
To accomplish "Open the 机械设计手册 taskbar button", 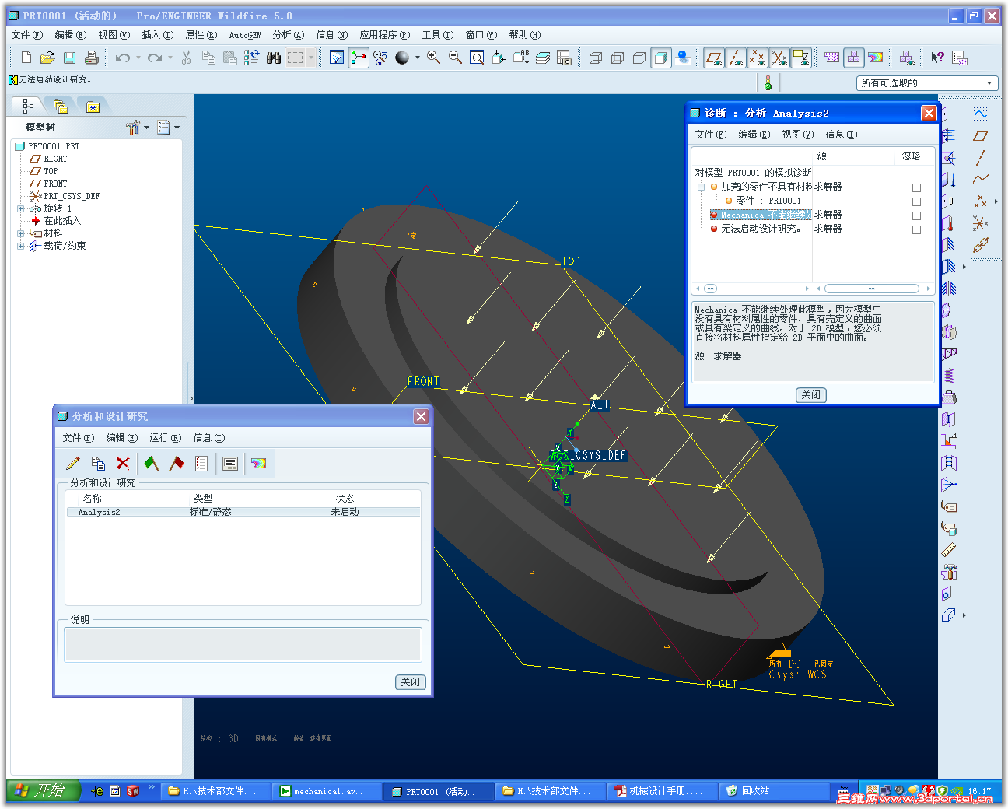I will point(663,791).
